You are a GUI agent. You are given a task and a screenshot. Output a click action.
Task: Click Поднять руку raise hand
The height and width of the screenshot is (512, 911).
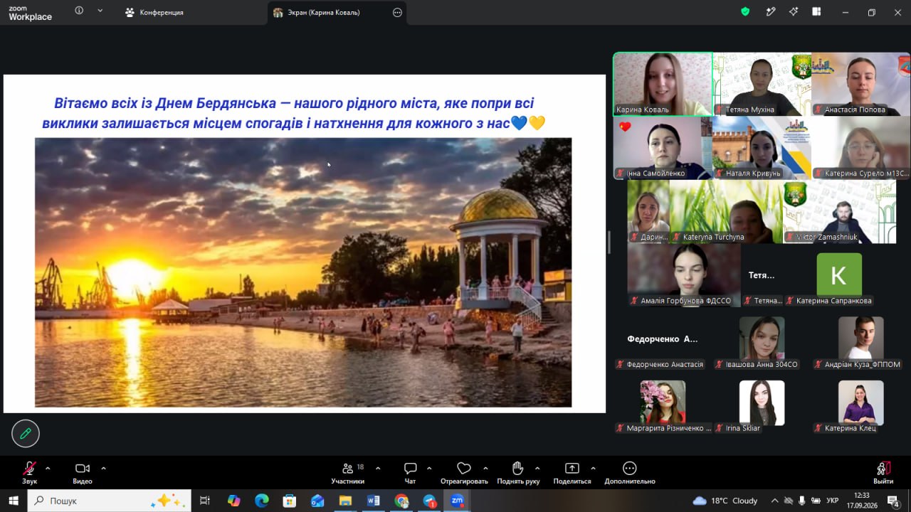click(518, 474)
